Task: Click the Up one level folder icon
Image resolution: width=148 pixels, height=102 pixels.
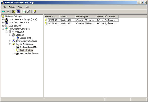Action: pyautogui.click(x=14, y=12)
